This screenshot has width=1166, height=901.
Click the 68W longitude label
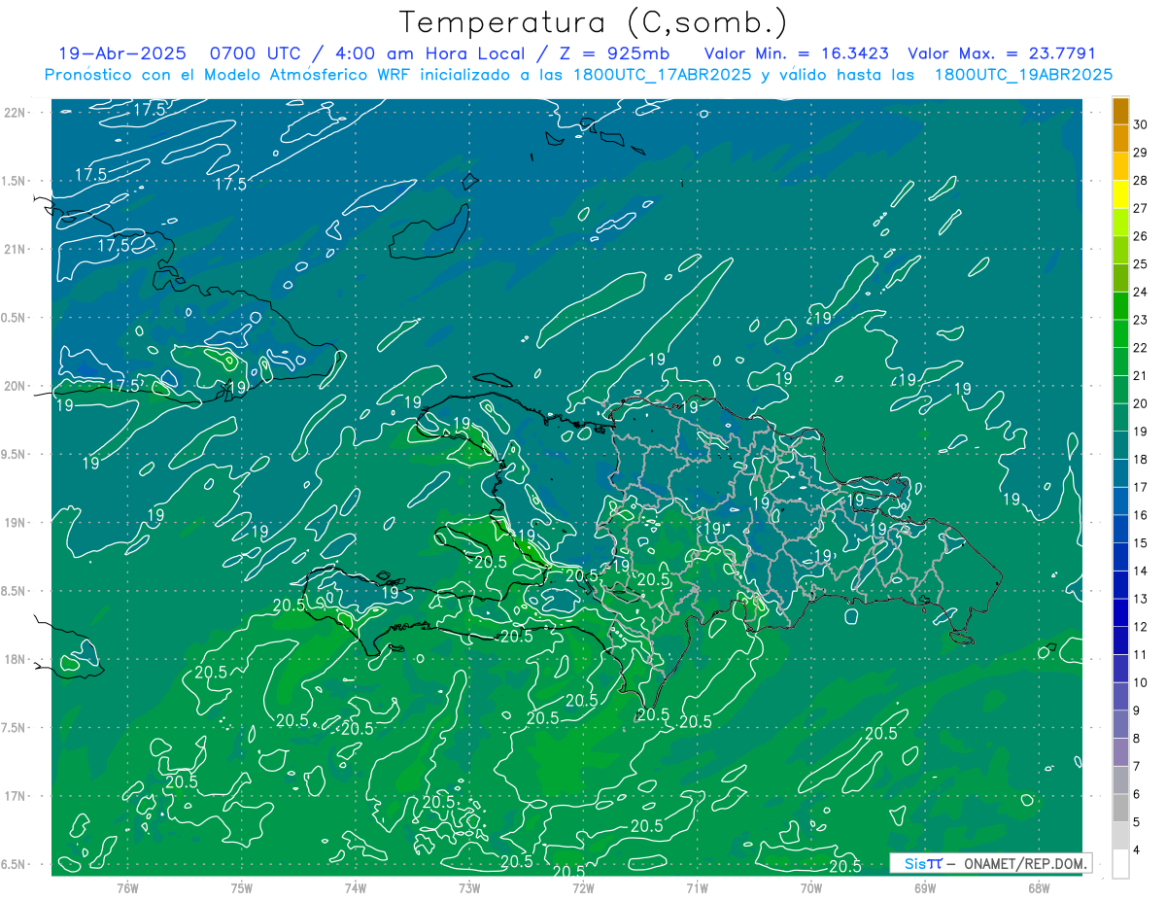point(1039,887)
